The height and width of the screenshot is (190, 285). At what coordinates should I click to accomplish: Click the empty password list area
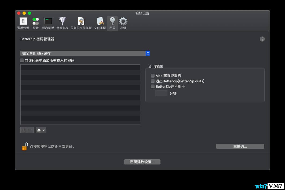point(80,94)
